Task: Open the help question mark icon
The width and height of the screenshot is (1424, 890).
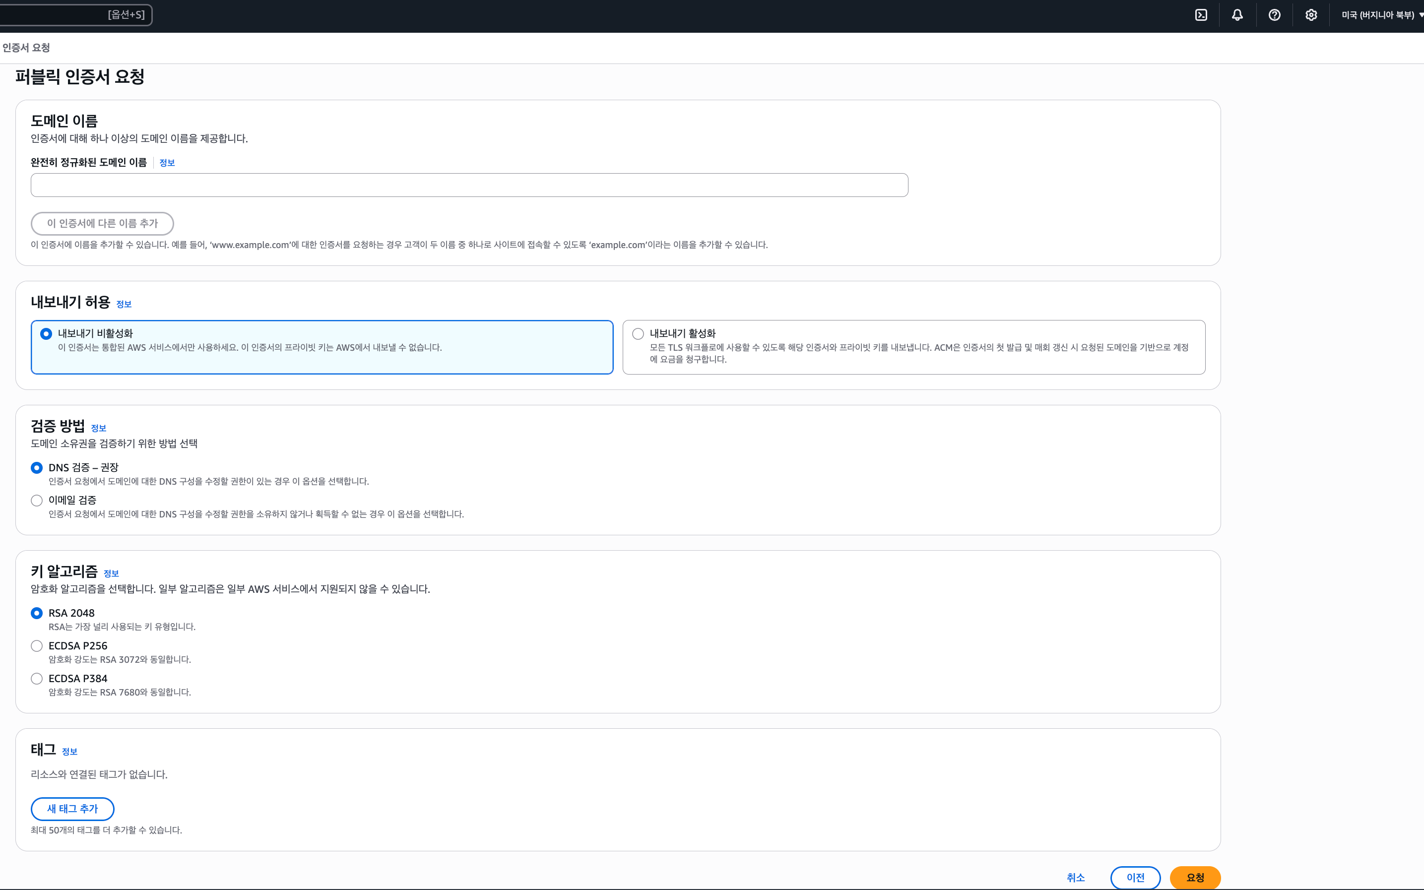Action: [x=1274, y=15]
